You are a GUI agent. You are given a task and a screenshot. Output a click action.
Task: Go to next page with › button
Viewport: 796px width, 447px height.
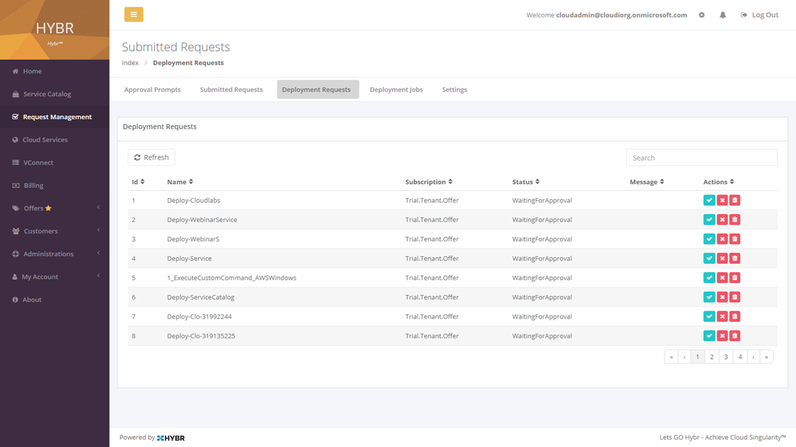pos(753,357)
